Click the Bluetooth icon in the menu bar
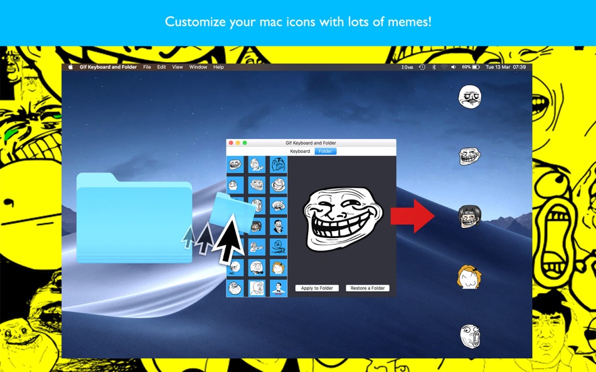This screenshot has width=596, height=372. point(434,67)
